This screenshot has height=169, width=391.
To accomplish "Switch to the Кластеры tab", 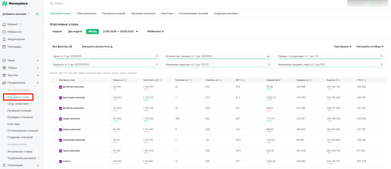I will 167,14.
